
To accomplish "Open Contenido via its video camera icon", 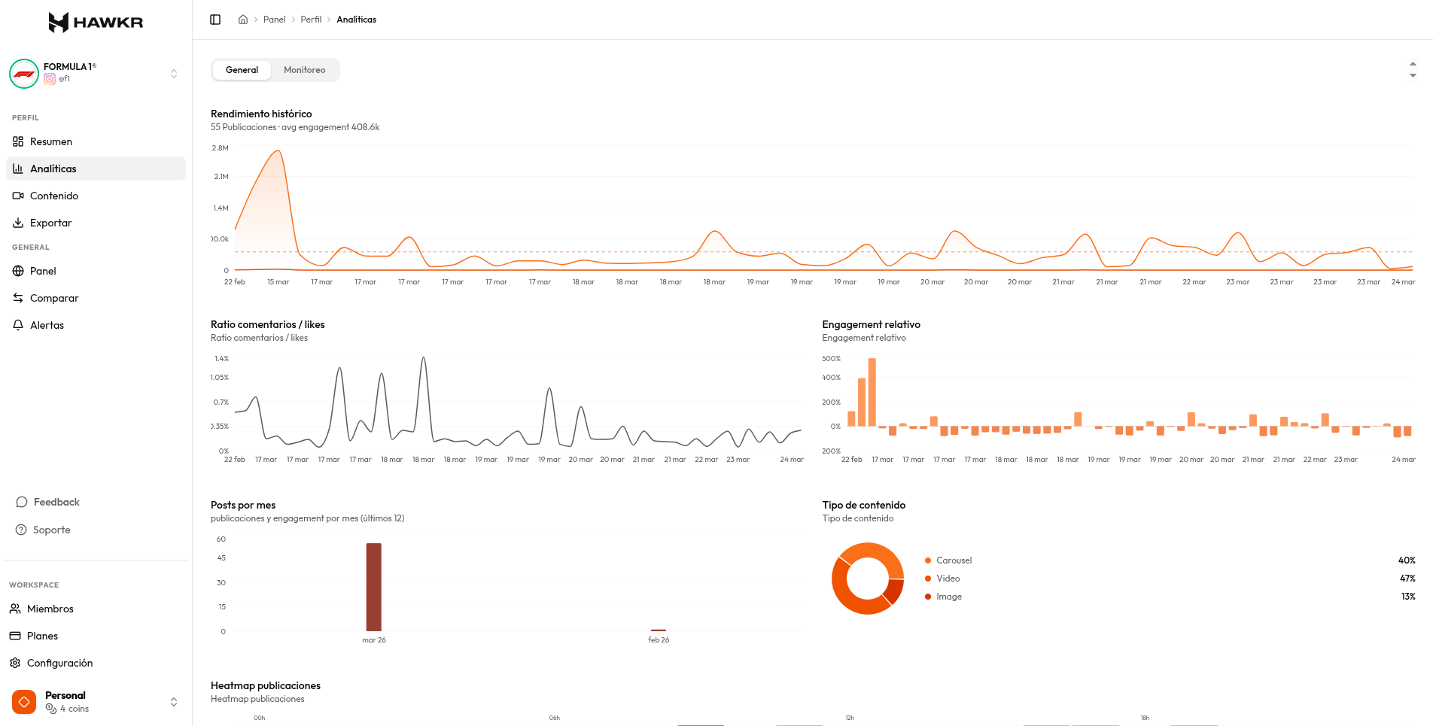I will click(18, 196).
